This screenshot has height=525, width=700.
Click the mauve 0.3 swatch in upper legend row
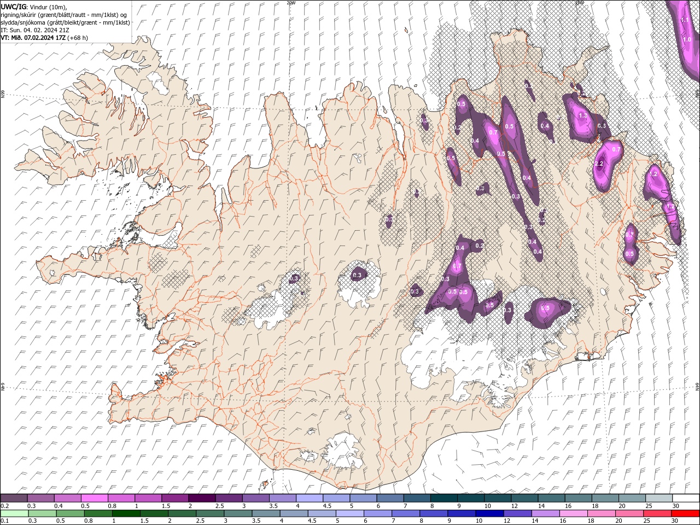pos(40,498)
